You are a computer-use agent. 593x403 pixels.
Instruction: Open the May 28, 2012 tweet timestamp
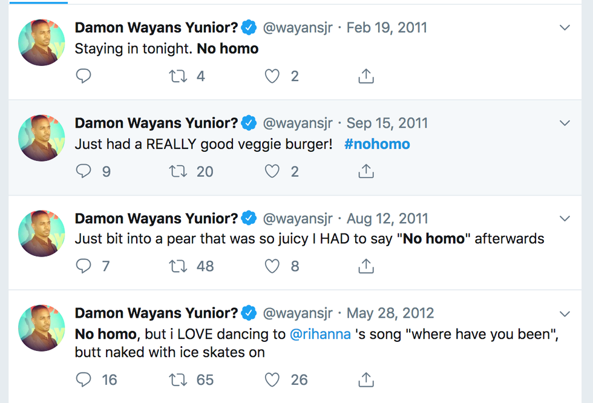tap(390, 313)
